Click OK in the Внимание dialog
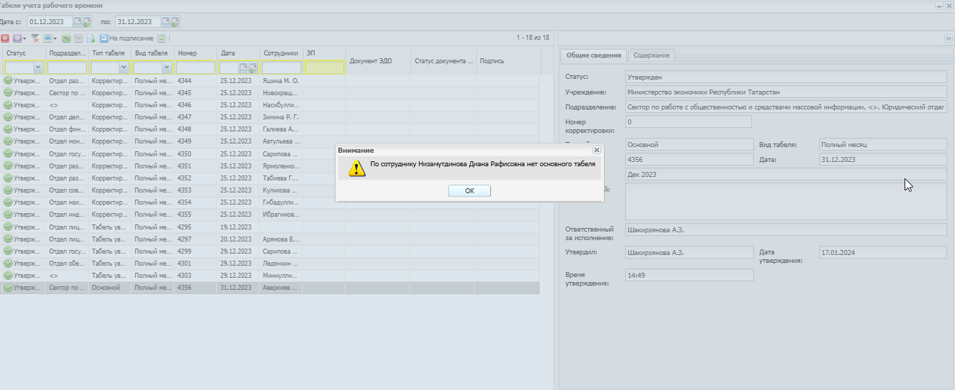This screenshot has height=390, width=955. (x=469, y=190)
